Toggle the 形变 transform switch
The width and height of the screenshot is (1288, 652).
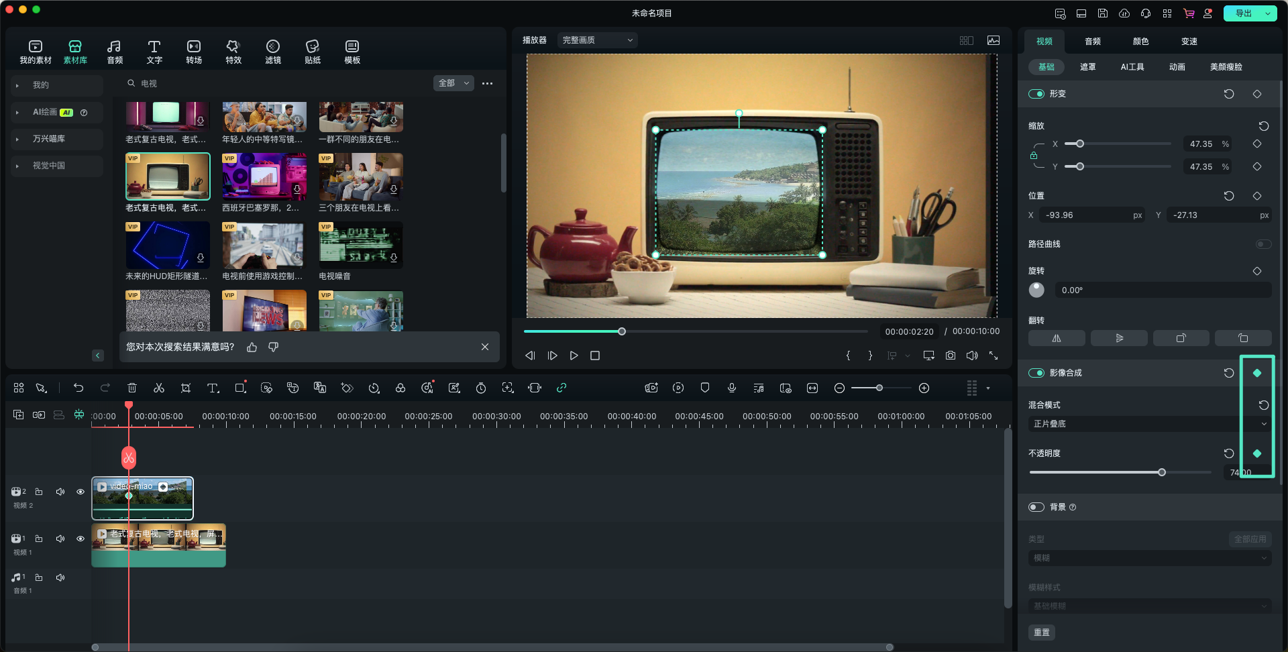tap(1036, 94)
